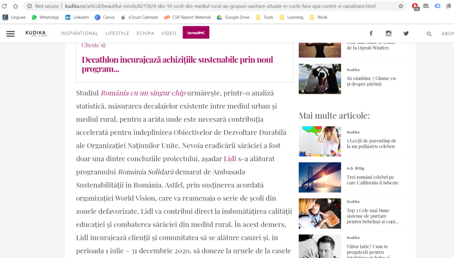Open the LinkedIn bookmark
This screenshot has height=258, width=454.
[x=77, y=17]
